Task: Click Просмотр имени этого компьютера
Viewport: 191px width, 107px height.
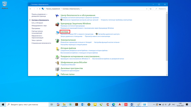Action: (x=98, y=36)
